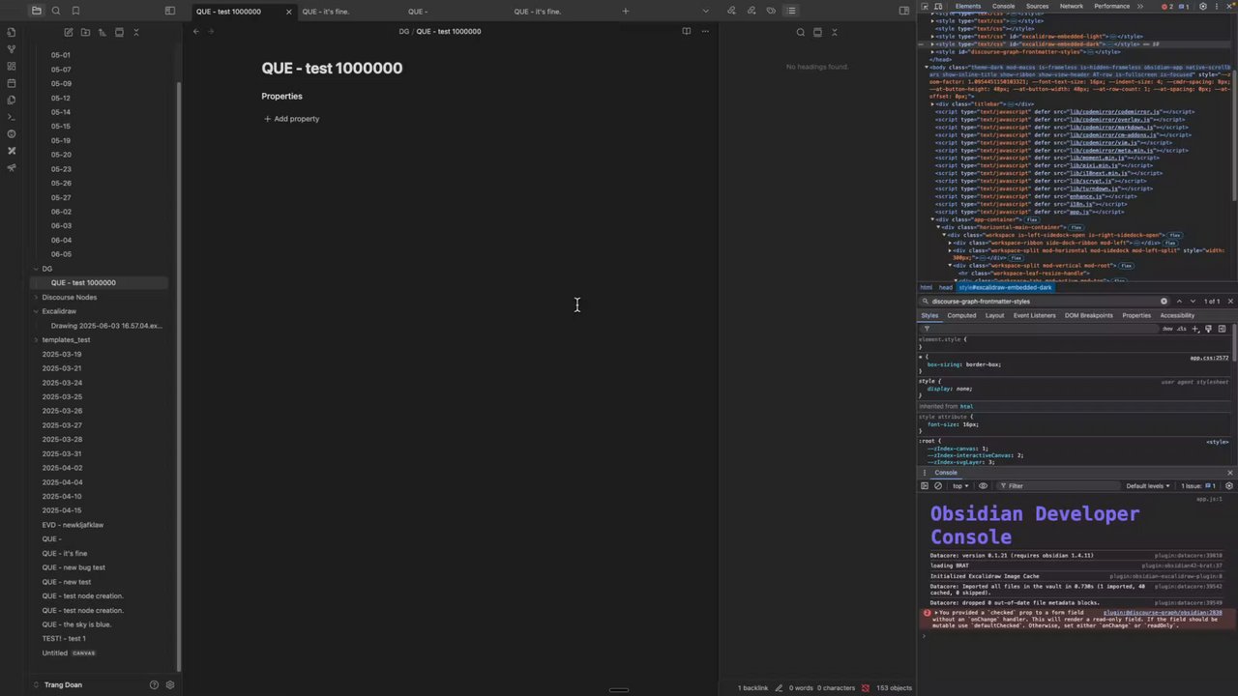This screenshot has width=1238, height=696.
Task: Open the Default levels dropdown
Action: coord(1148,486)
